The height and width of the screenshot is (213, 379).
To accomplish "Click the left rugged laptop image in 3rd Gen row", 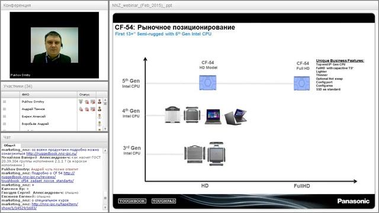I will (195, 154).
